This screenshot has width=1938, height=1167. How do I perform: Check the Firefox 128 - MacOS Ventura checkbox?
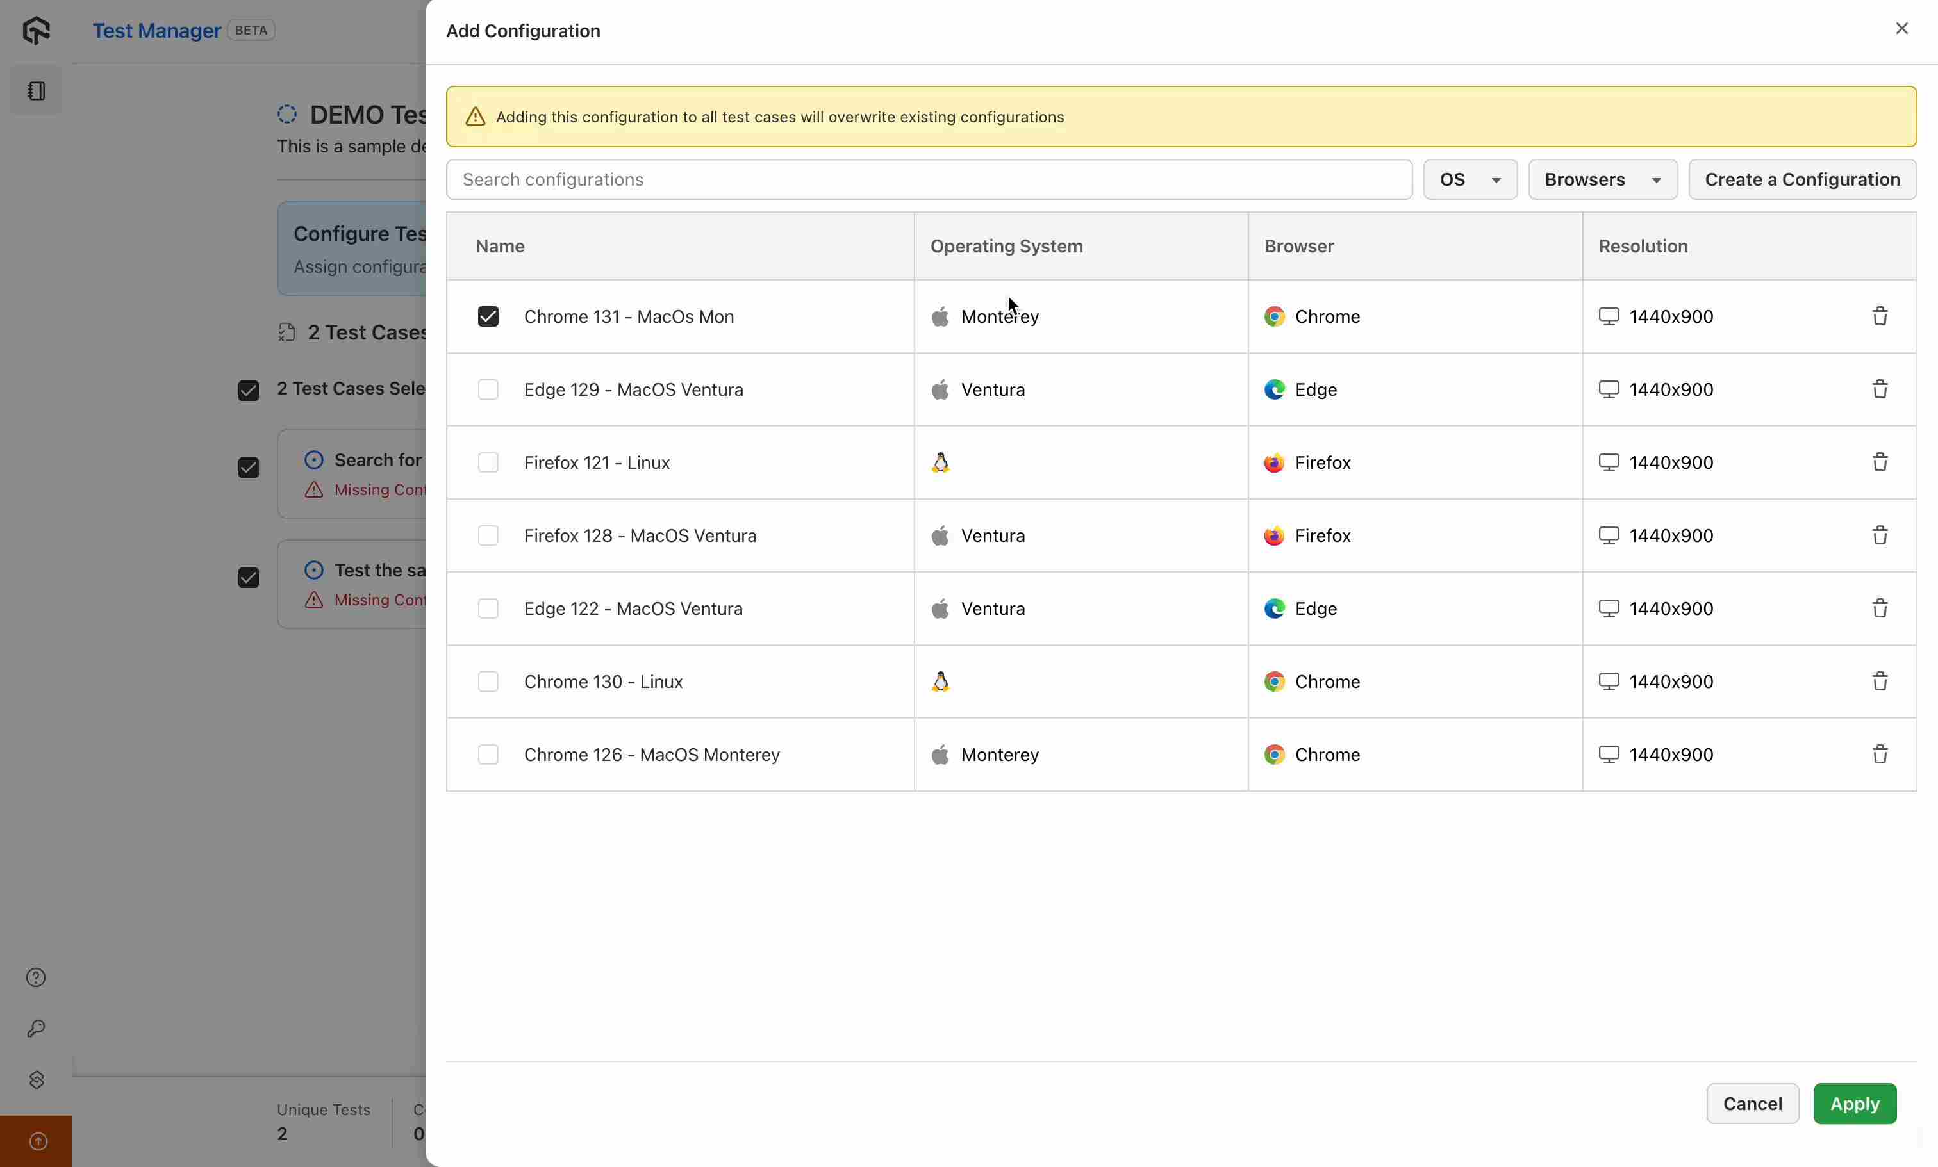(x=488, y=535)
